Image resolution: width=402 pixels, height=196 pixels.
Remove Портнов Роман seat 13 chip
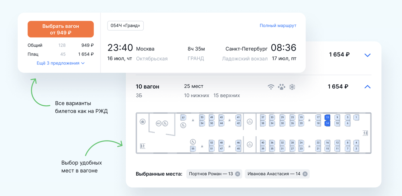tap(238, 174)
